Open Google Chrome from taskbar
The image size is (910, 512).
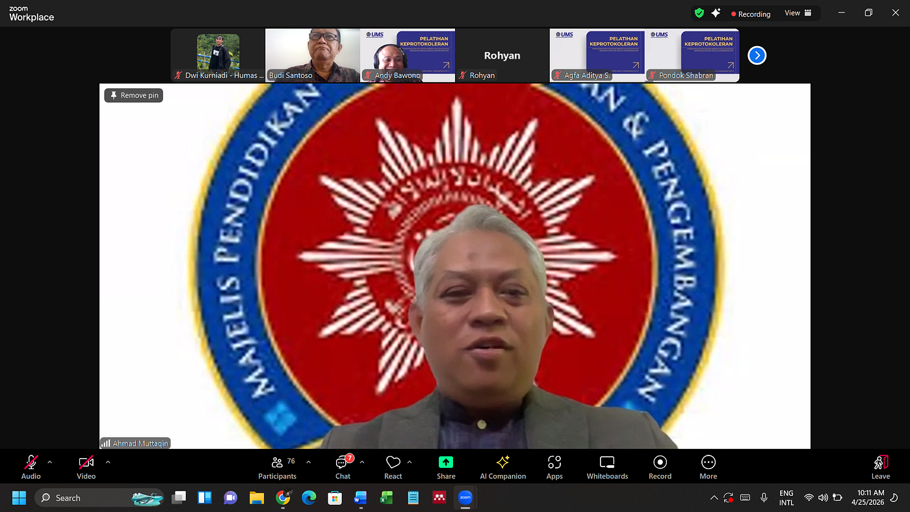point(283,498)
